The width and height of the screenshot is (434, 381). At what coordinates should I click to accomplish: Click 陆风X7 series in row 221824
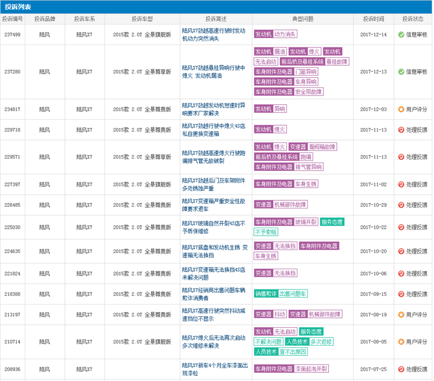coord(84,273)
